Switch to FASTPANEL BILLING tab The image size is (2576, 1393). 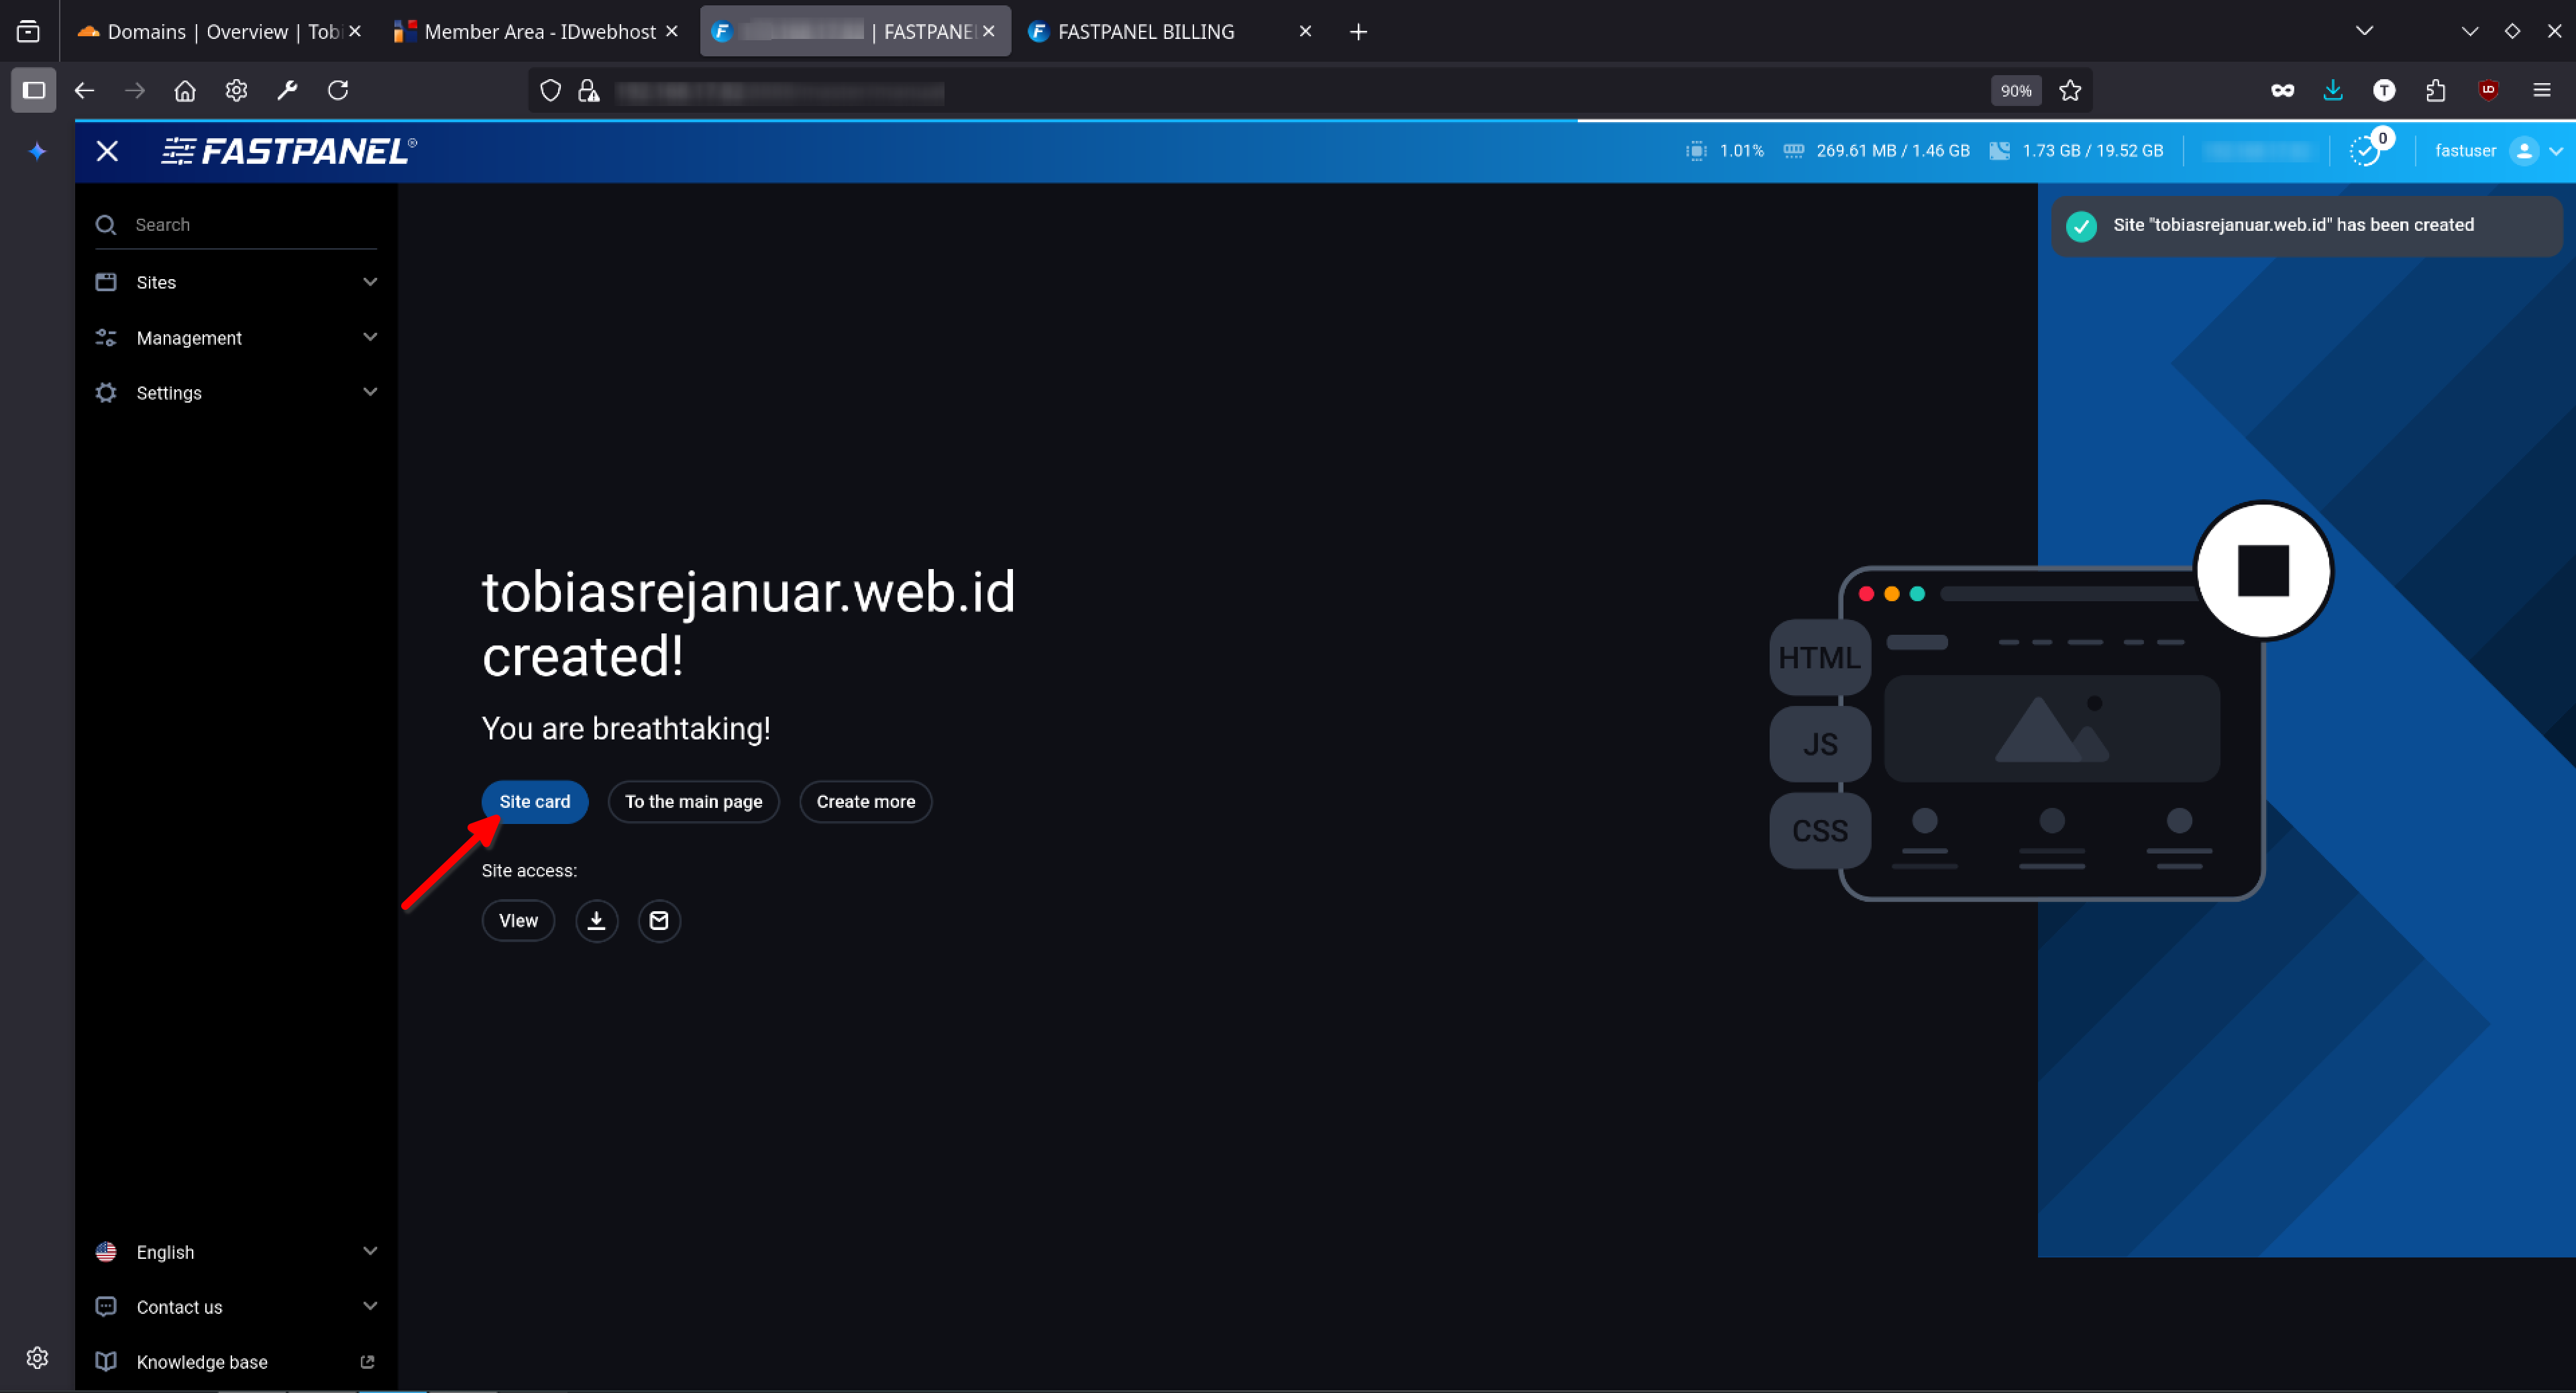1146,32
